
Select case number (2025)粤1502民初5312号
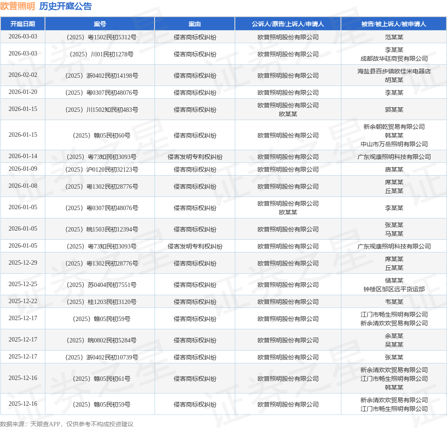(101, 37)
